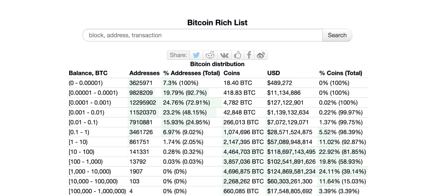421x196 pixels.
Task: Click the Coins column header
Action: [232, 73]
